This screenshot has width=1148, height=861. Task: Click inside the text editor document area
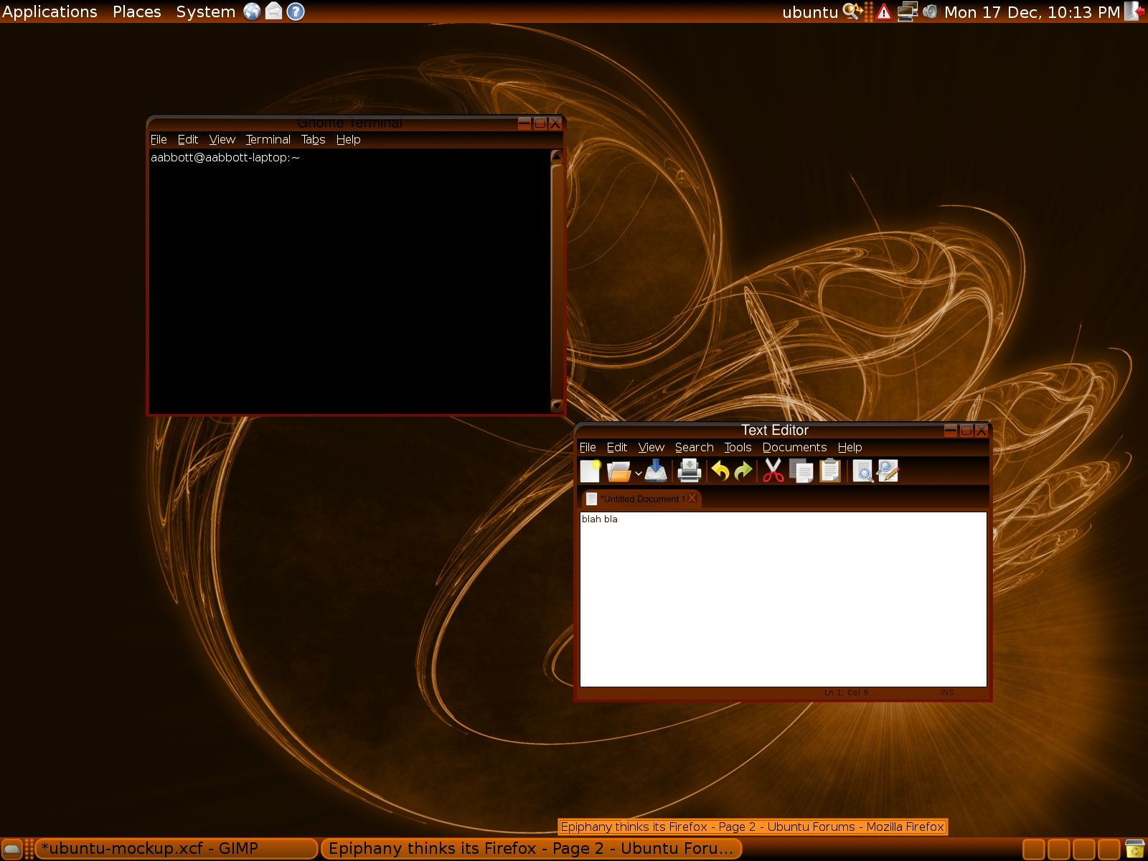782,599
